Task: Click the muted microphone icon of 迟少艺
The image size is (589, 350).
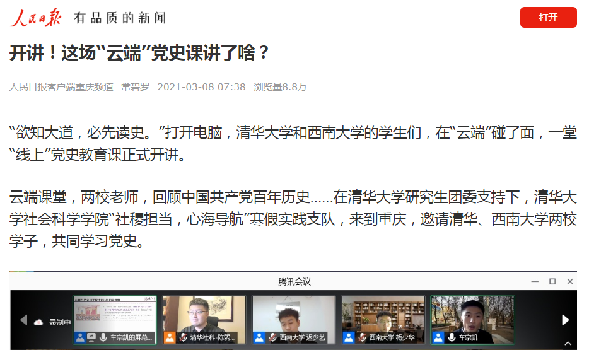Action: [273, 337]
